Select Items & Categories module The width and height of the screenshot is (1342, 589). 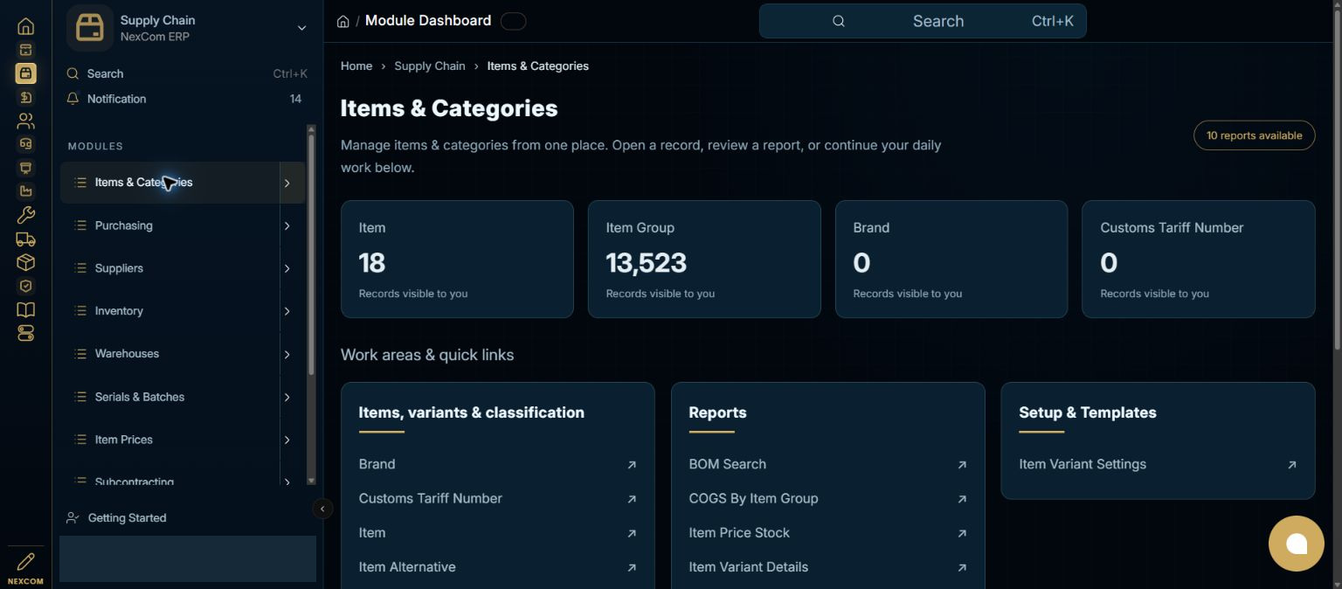coord(170,183)
